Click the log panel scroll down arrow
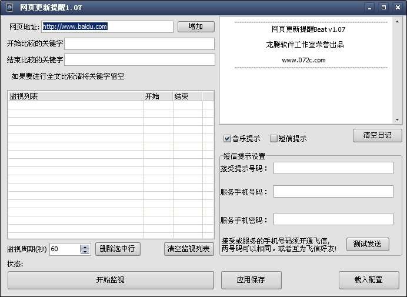Image resolution: width=407 pixels, height=297 pixels. tap(397, 120)
